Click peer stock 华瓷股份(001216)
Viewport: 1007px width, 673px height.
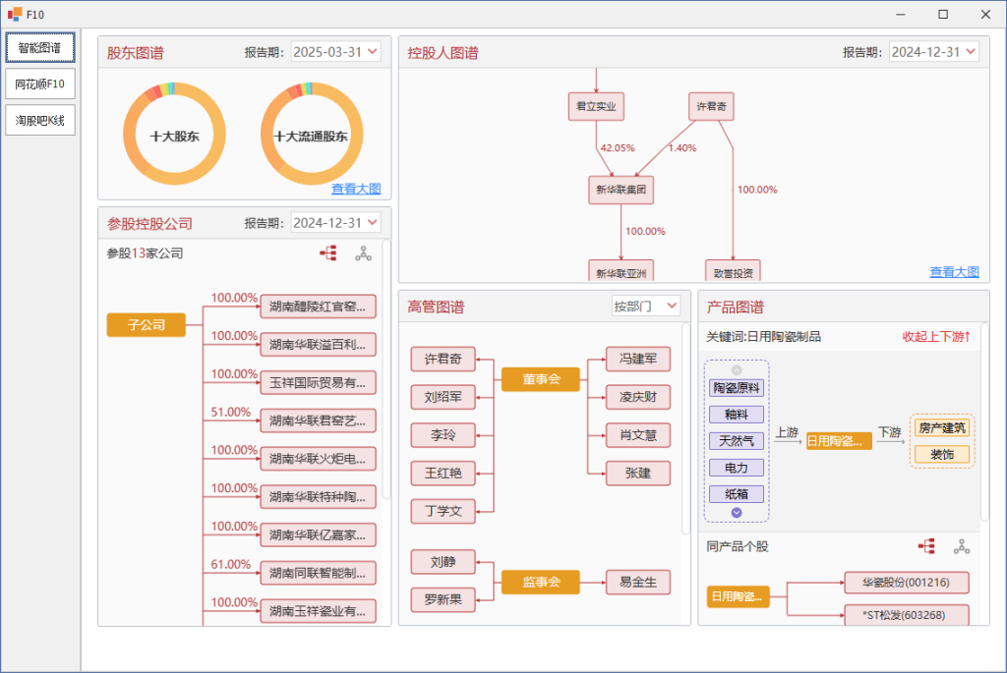(x=906, y=583)
